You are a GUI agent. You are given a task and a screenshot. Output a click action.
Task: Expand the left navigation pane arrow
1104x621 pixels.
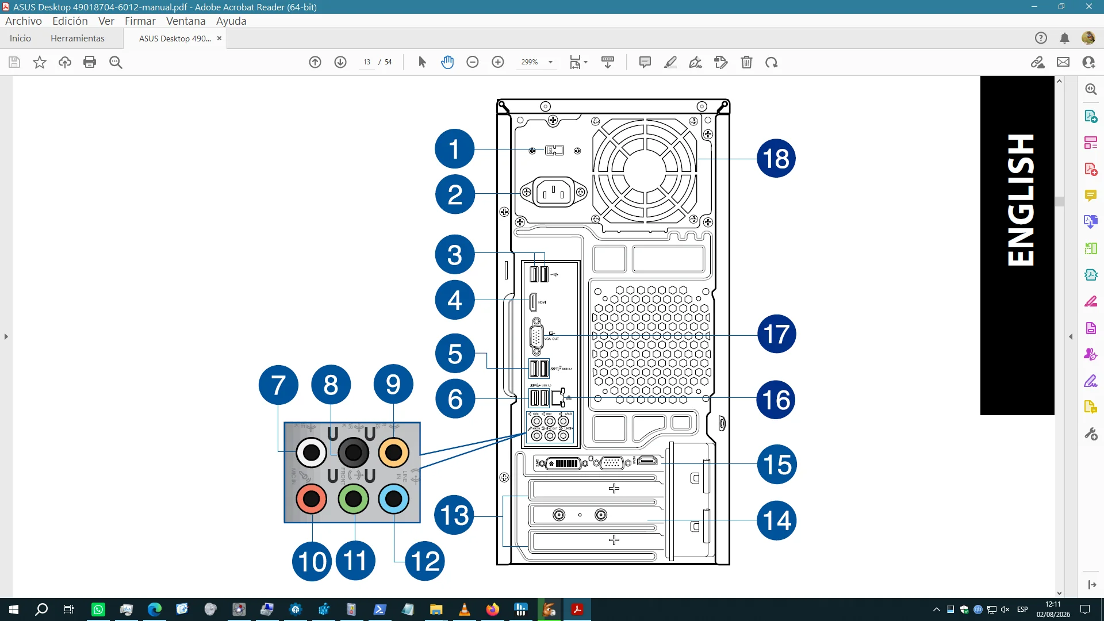[6, 336]
